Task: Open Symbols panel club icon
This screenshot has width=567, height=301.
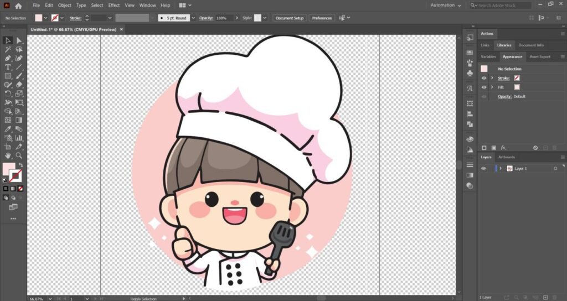Action: point(470,74)
